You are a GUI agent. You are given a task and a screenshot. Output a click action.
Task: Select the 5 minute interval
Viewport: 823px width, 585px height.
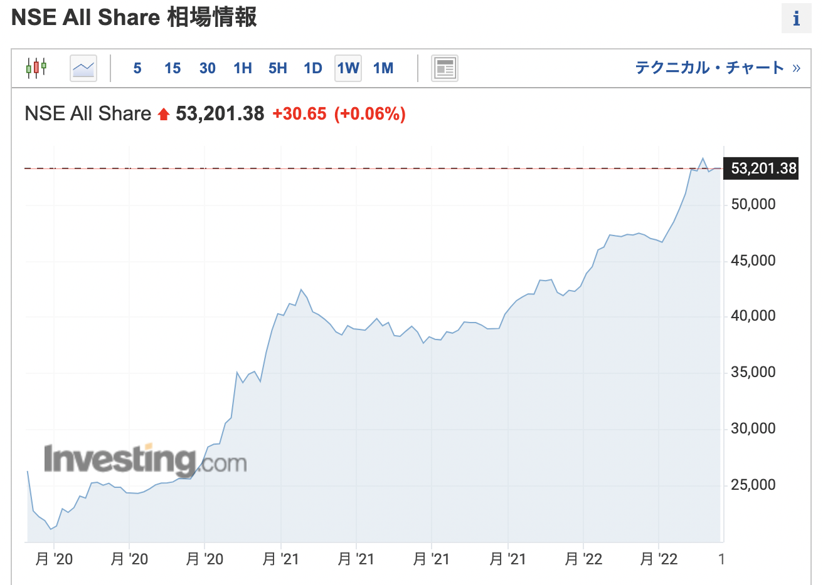137,68
